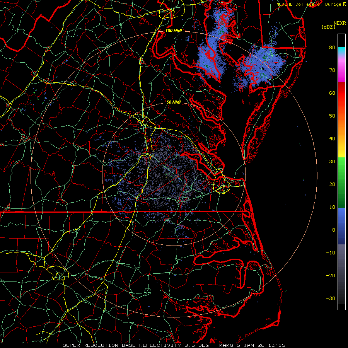This screenshot has height=348, width=348.
Task: Click the 70 value on the dBZ scale
Action: click(x=332, y=70)
